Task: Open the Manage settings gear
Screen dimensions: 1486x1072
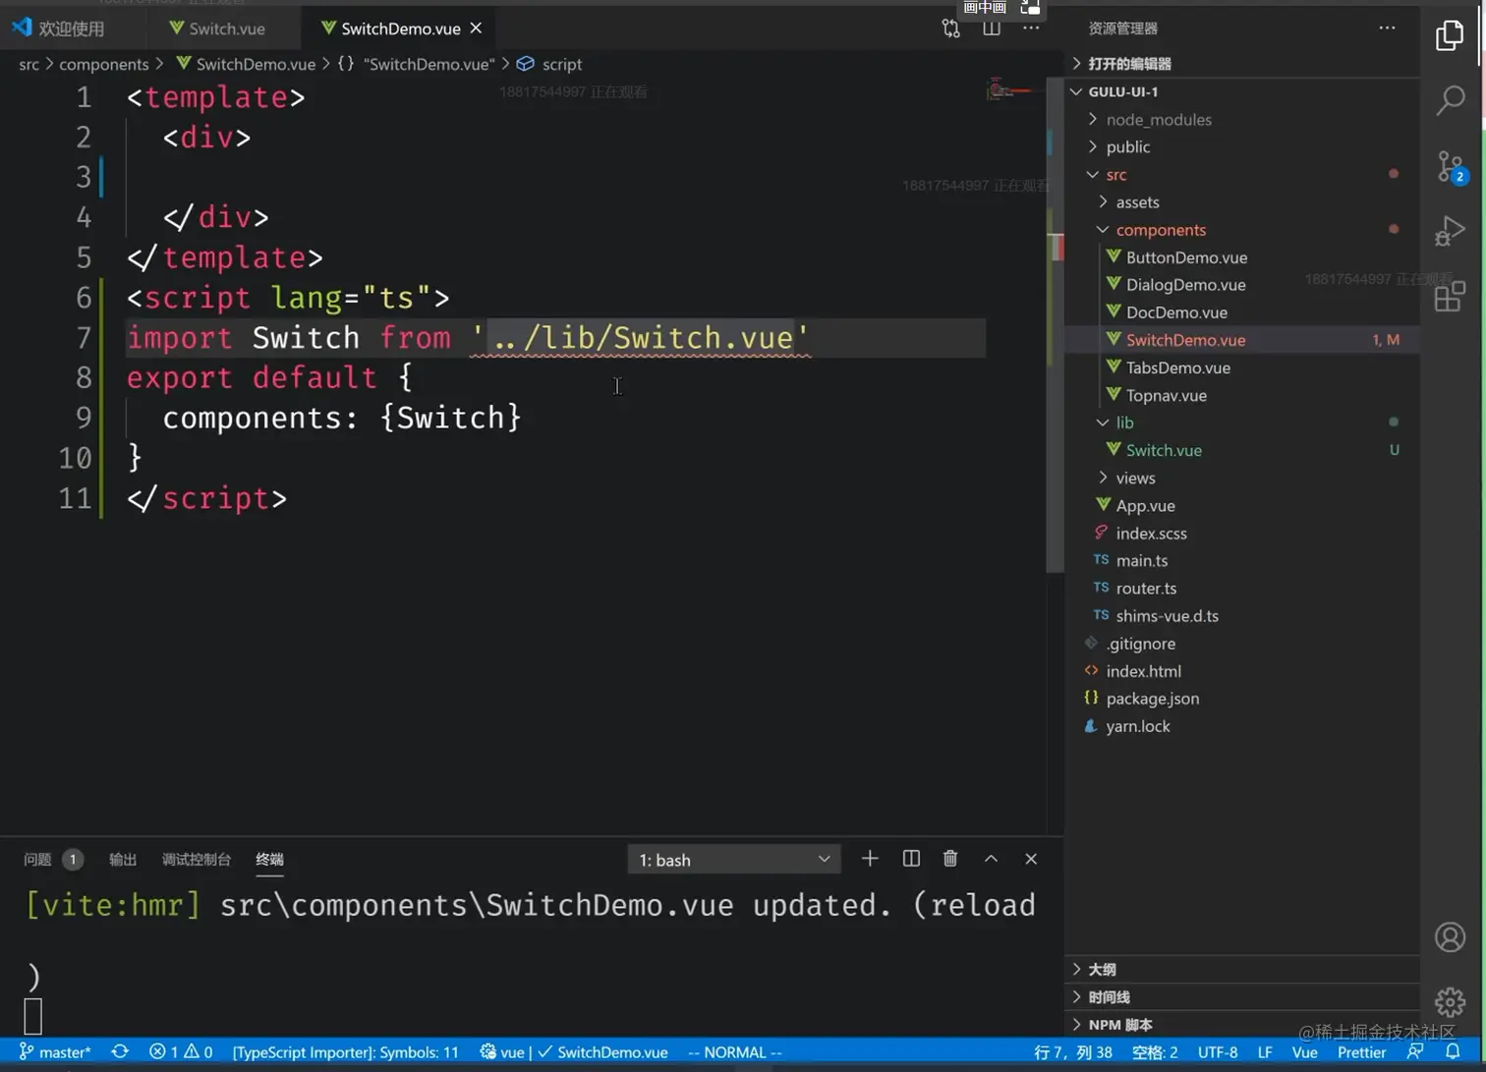Action: pyautogui.click(x=1450, y=1002)
